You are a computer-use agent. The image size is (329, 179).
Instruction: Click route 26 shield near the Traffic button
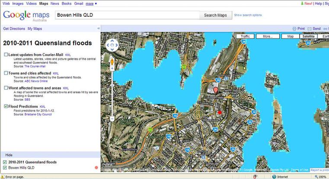tap(243, 42)
